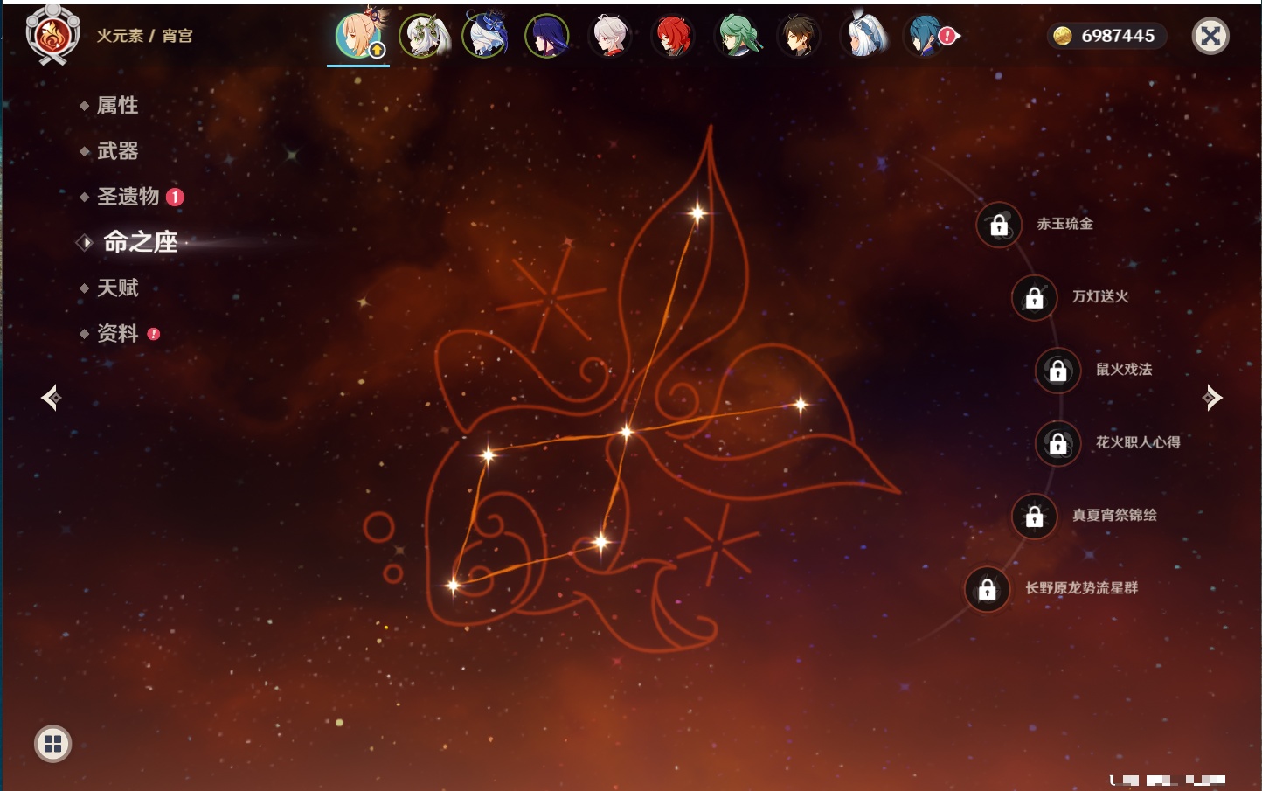The image size is (1262, 791).
Task: Select the 命之座 constellation menu
Action: click(141, 242)
